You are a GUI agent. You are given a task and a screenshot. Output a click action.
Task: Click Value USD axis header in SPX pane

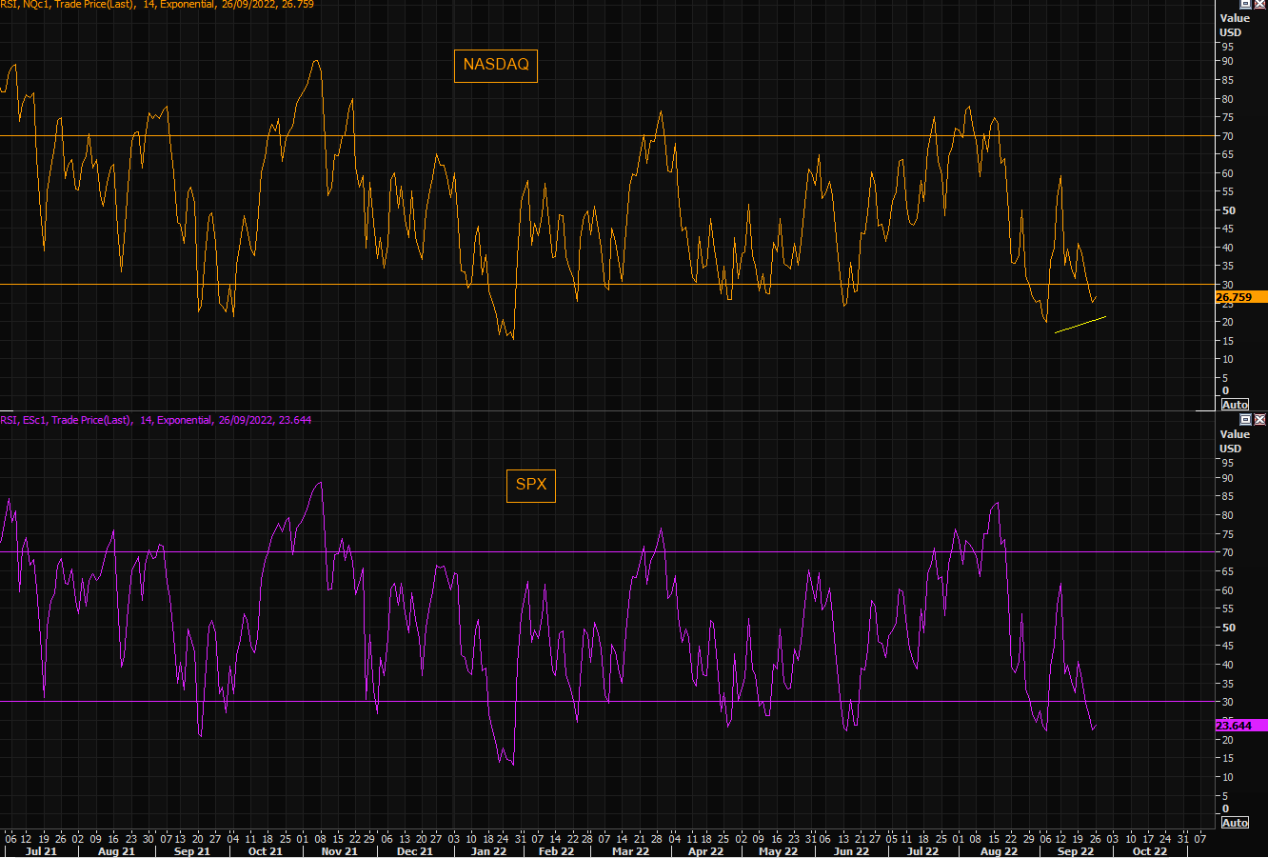(1235, 441)
